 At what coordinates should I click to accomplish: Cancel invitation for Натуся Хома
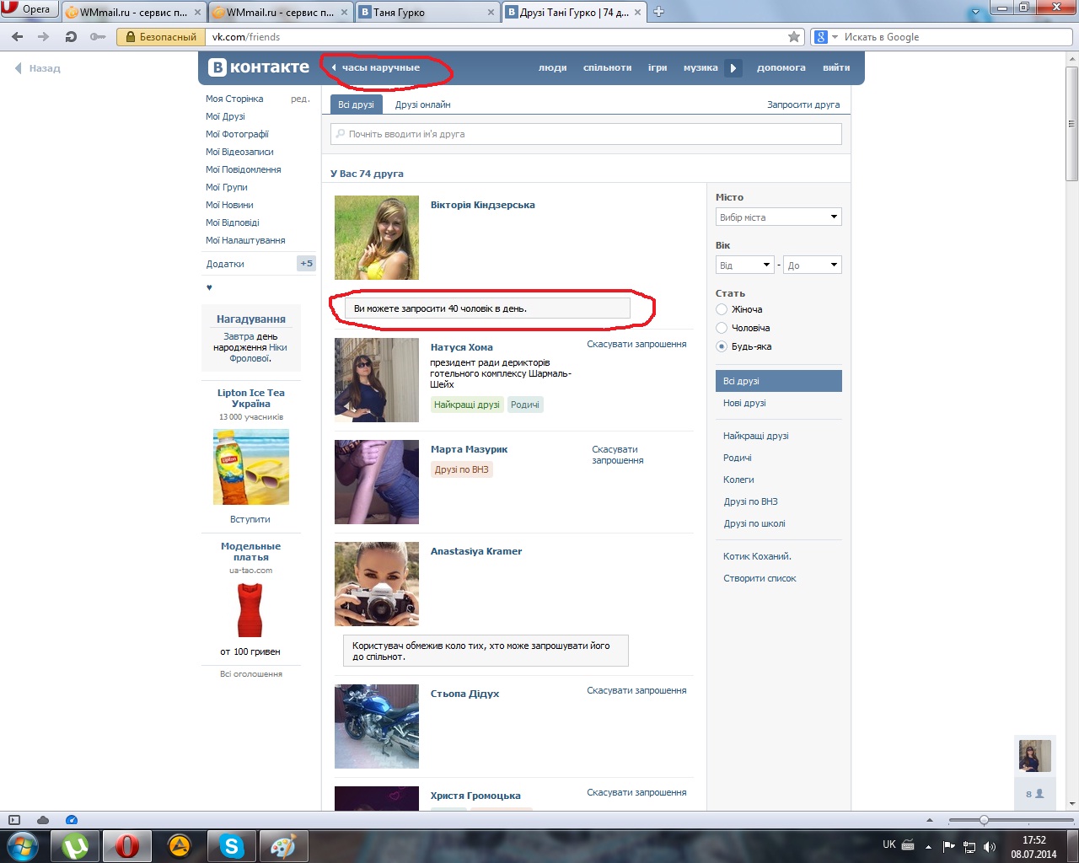636,344
